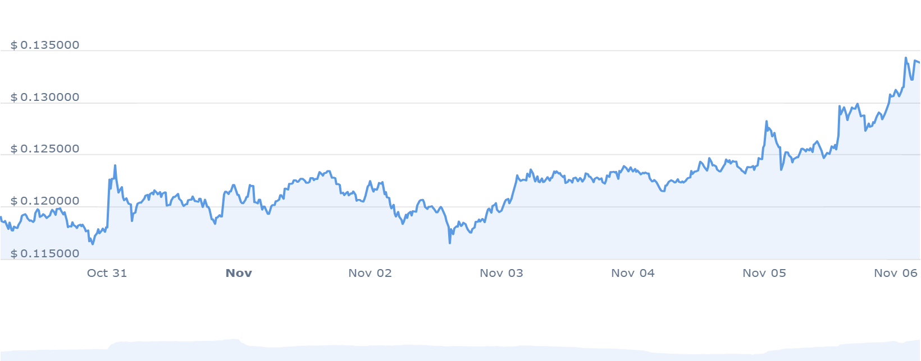Click the $0.125000 price axis label
The image size is (921, 361).
pyautogui.click(x=45, y=149)
